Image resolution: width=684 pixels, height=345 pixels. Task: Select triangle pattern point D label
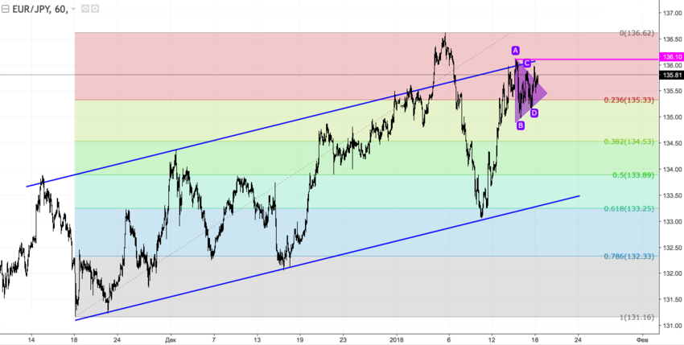pos(534,113)
